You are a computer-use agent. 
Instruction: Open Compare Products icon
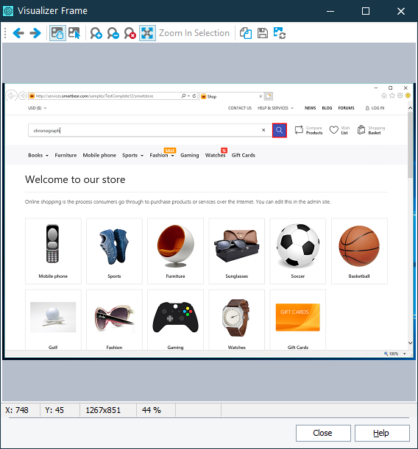pyautogui.click(x=299, y=130)
